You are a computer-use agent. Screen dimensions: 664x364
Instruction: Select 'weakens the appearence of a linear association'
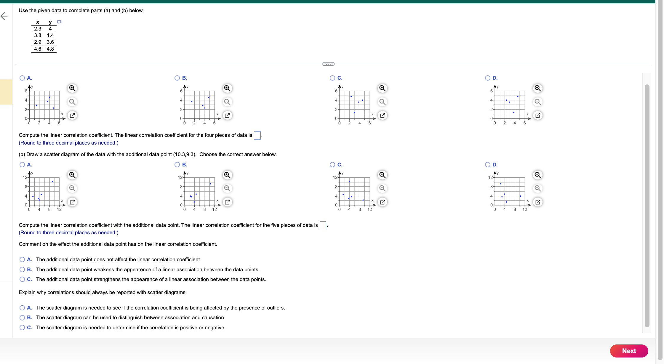(22, 270)
